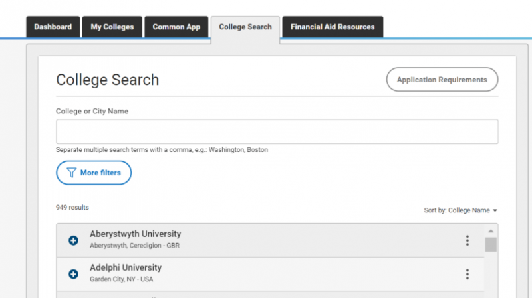Switch to the Dashboard tab

(53, 27)
